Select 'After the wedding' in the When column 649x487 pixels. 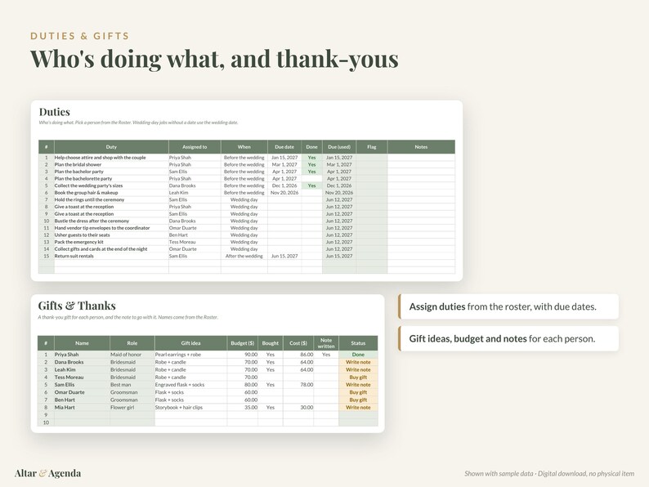[244, 256]
